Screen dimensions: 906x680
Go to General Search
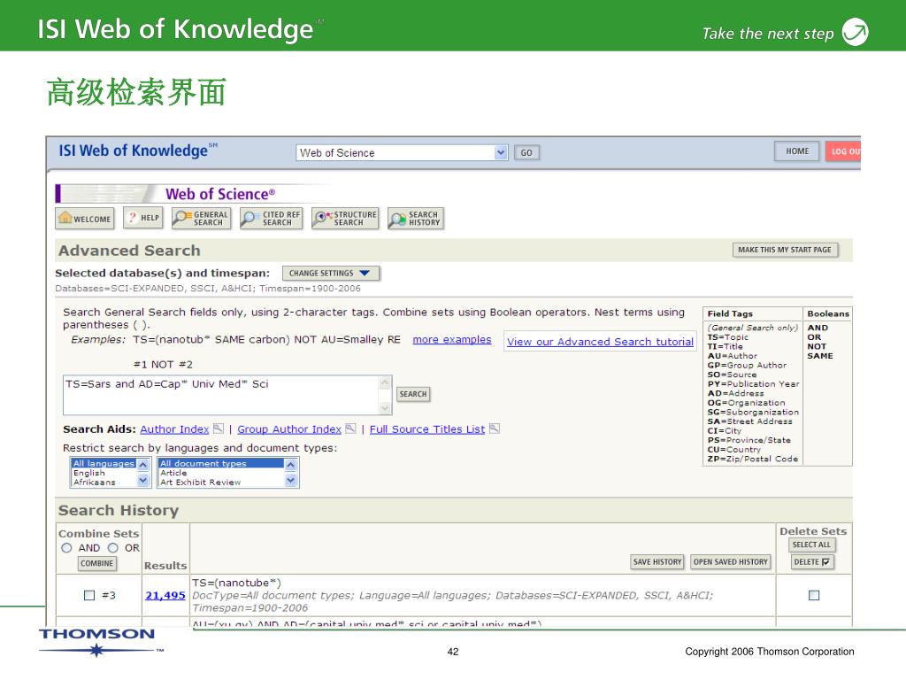[x=201, y=219]
